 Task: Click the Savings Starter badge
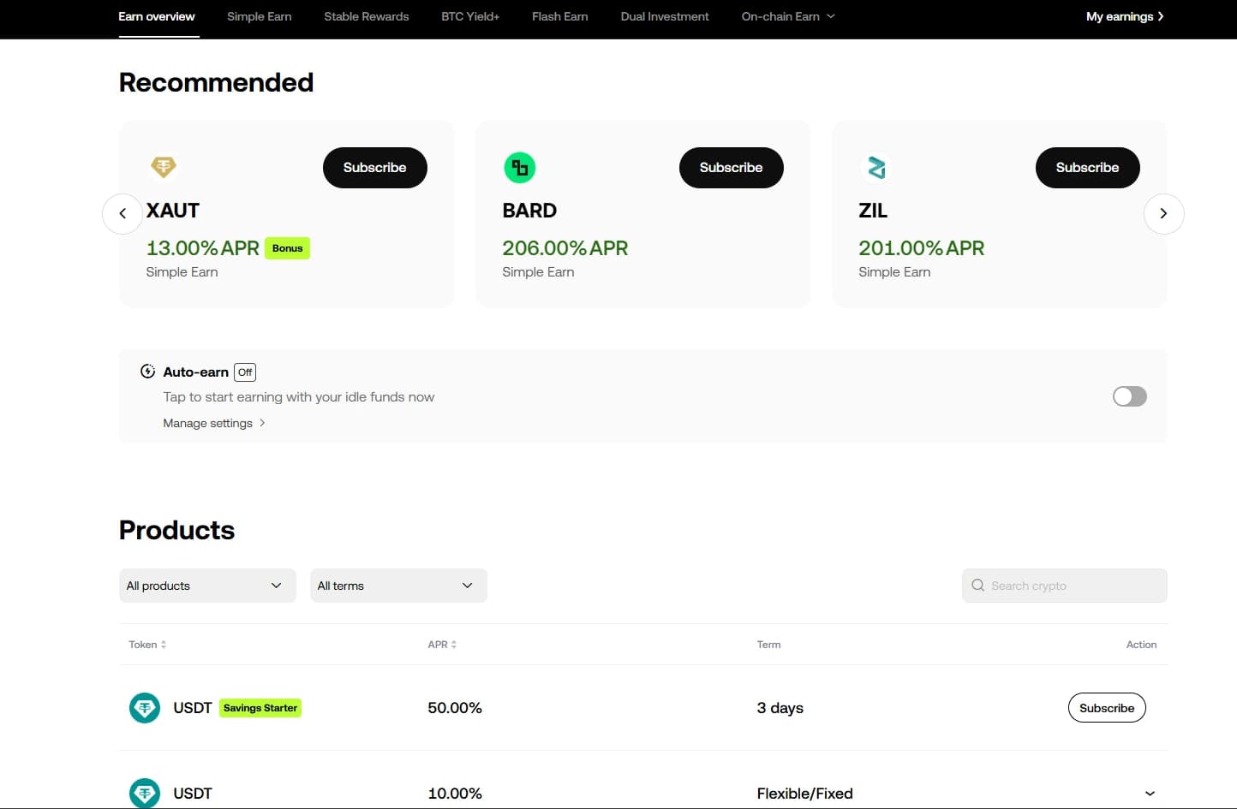pos(260,708)
